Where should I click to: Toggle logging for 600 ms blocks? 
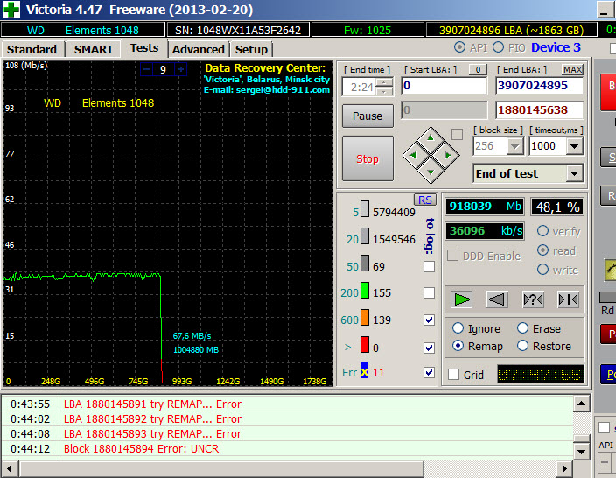click(x=429, y=320)
